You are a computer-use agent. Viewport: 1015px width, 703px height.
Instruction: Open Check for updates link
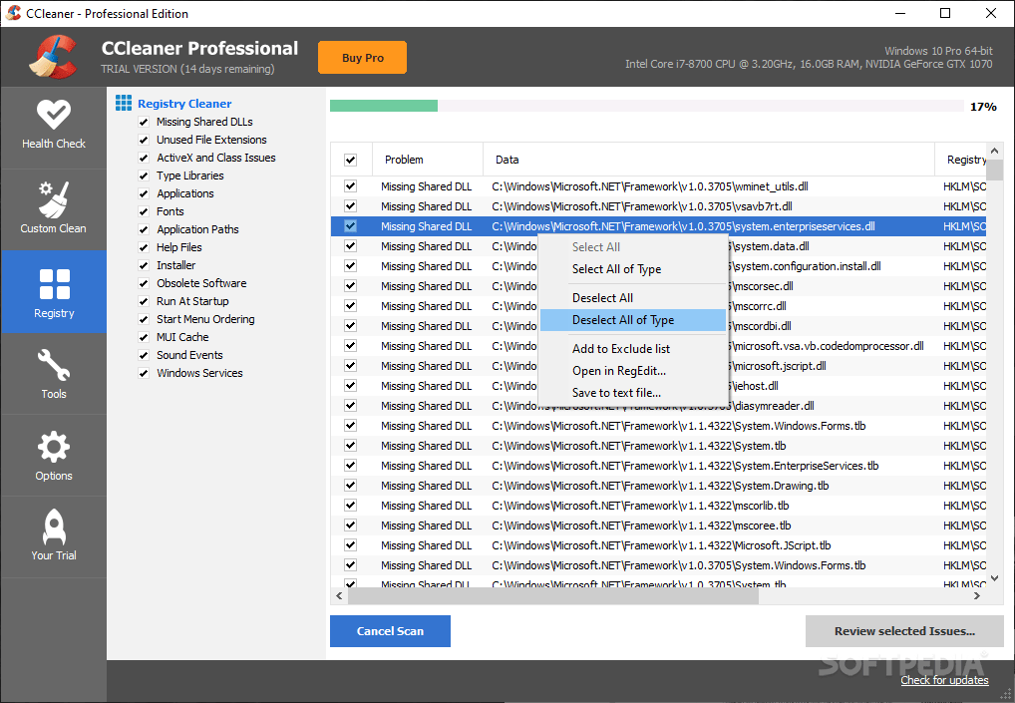pyautogui.click(x=943, y=679)
